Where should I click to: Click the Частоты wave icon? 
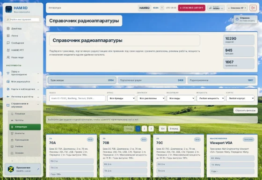tap(12, 121)
